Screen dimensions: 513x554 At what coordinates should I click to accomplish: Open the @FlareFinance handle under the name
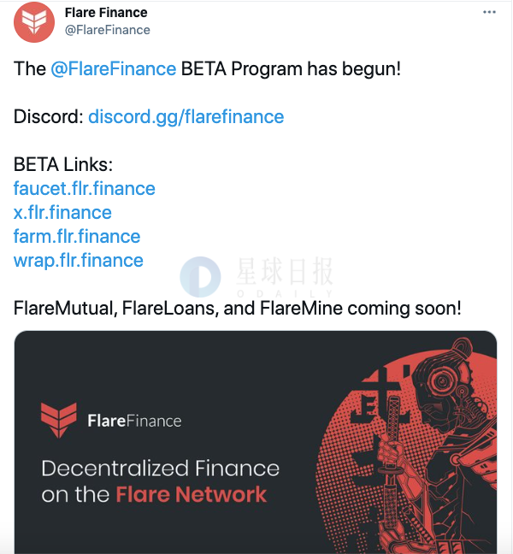(108, 30)
